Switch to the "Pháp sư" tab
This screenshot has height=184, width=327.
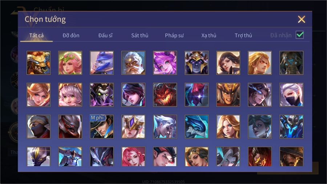point(174,36)
